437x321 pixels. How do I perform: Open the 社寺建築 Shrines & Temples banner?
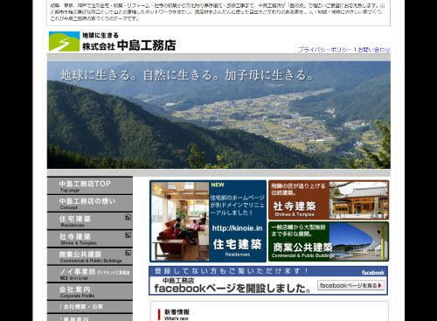point(329,200)
